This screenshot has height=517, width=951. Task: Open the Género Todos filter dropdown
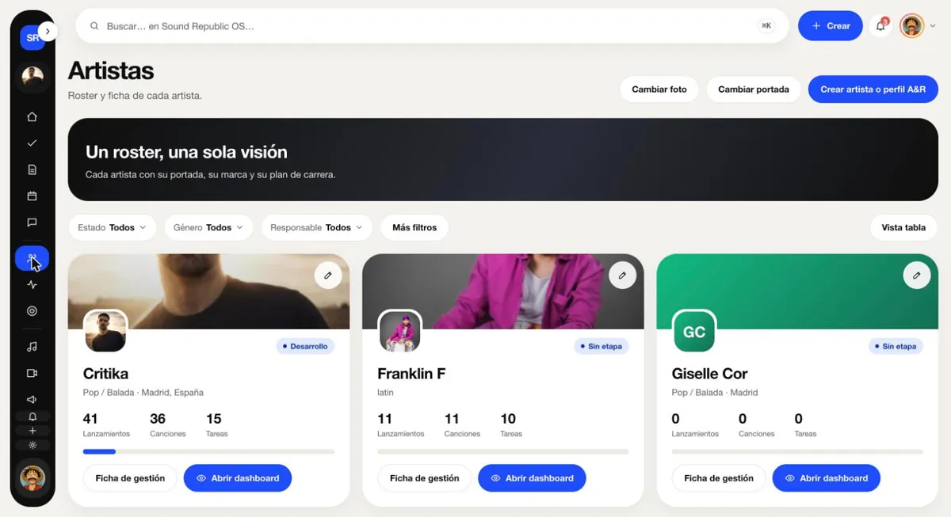(208, 227)
